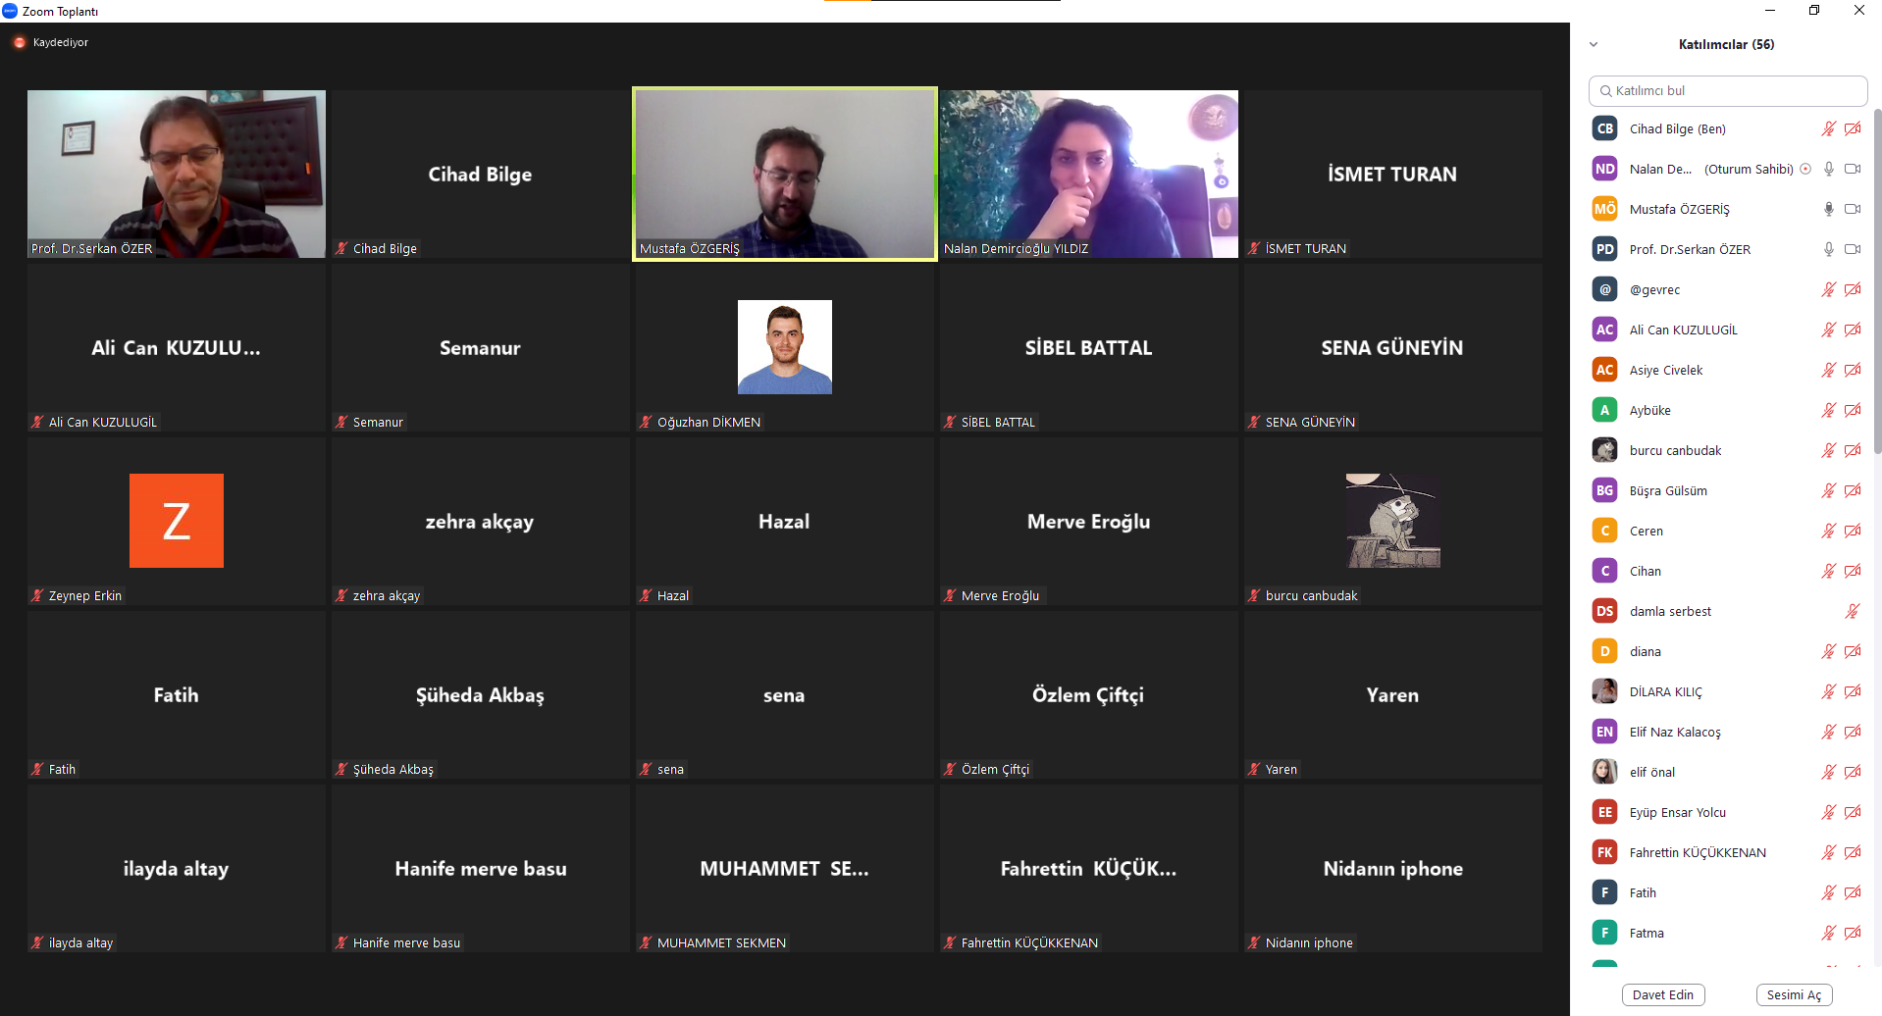Click Mustafa ÖZGERİŞ's active microphone icon
The image size is (1882, 1016).
point(1829,209)
